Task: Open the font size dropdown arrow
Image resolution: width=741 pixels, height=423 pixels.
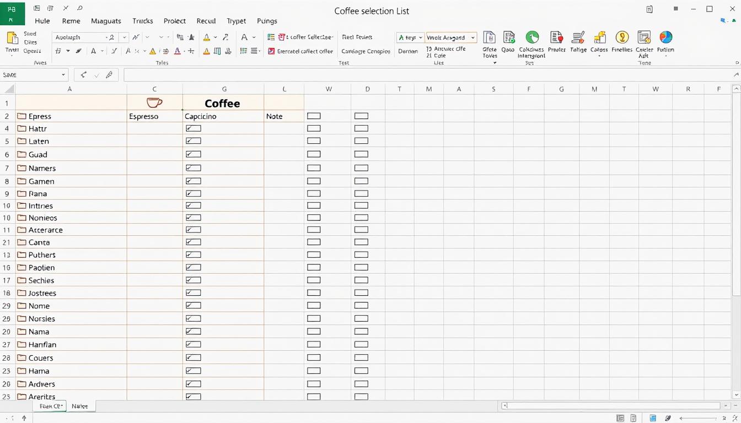Action: (125, 37)
